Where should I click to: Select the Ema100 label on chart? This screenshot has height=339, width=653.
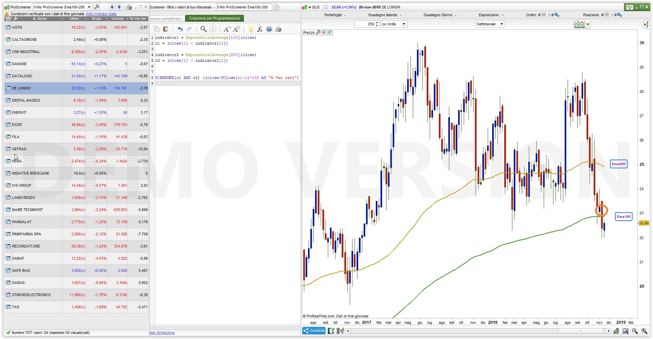tap(623, 217)
